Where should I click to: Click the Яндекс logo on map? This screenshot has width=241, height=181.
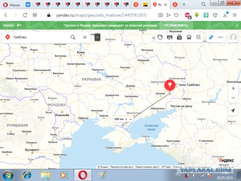click(x=226, y=160)
